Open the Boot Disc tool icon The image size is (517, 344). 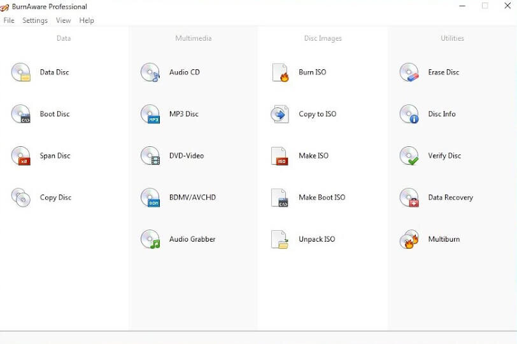coord(21,114)
